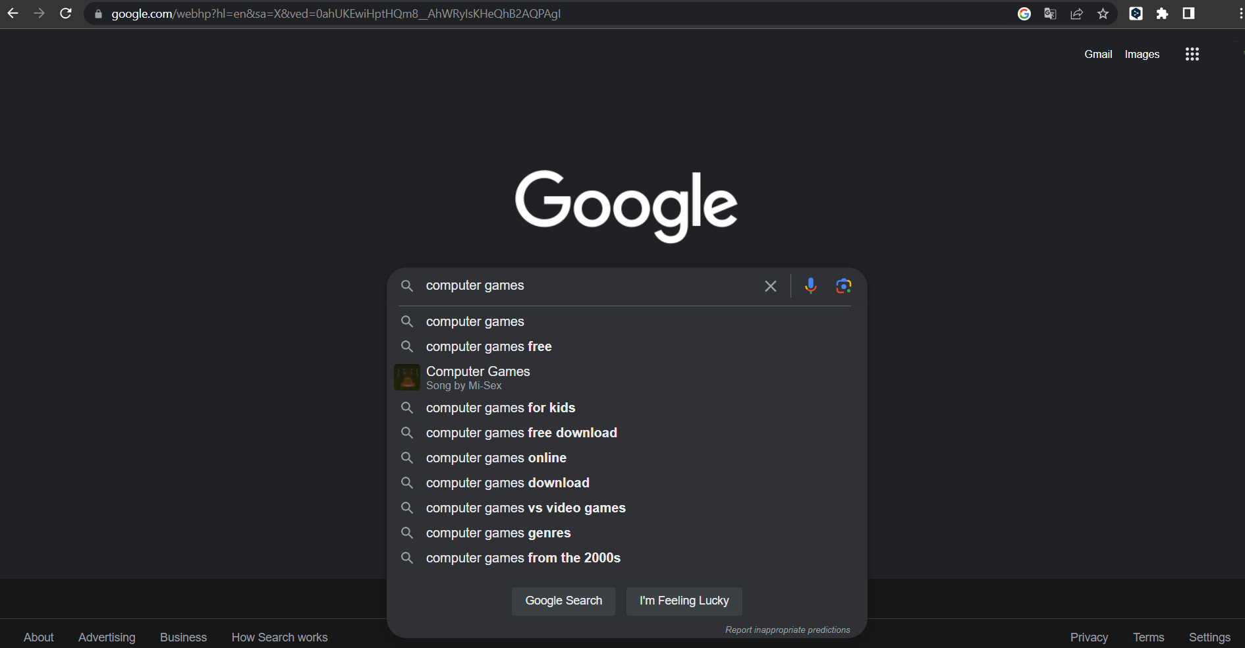Select suggestion 'computer games free'
The height and width of the screenshot is (648, 1245).
(626, 346)
